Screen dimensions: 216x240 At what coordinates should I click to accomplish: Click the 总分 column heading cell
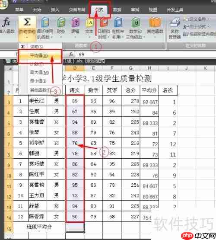click(131, 90)
